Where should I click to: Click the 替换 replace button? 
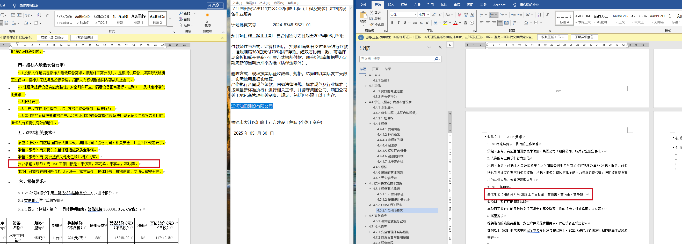click(185, 19)
